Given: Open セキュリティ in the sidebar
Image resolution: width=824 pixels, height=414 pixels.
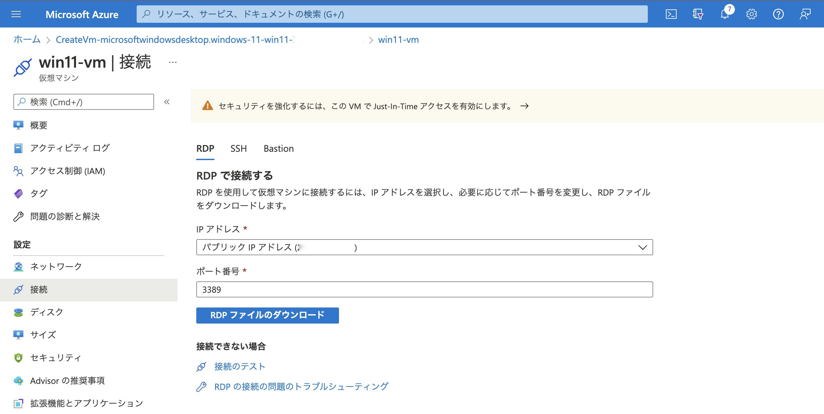Looking at the screenshot, I should coord(55,358).
